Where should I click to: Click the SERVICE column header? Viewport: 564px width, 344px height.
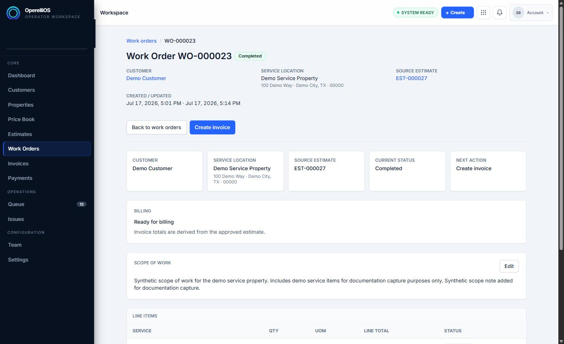click(142, 331)
